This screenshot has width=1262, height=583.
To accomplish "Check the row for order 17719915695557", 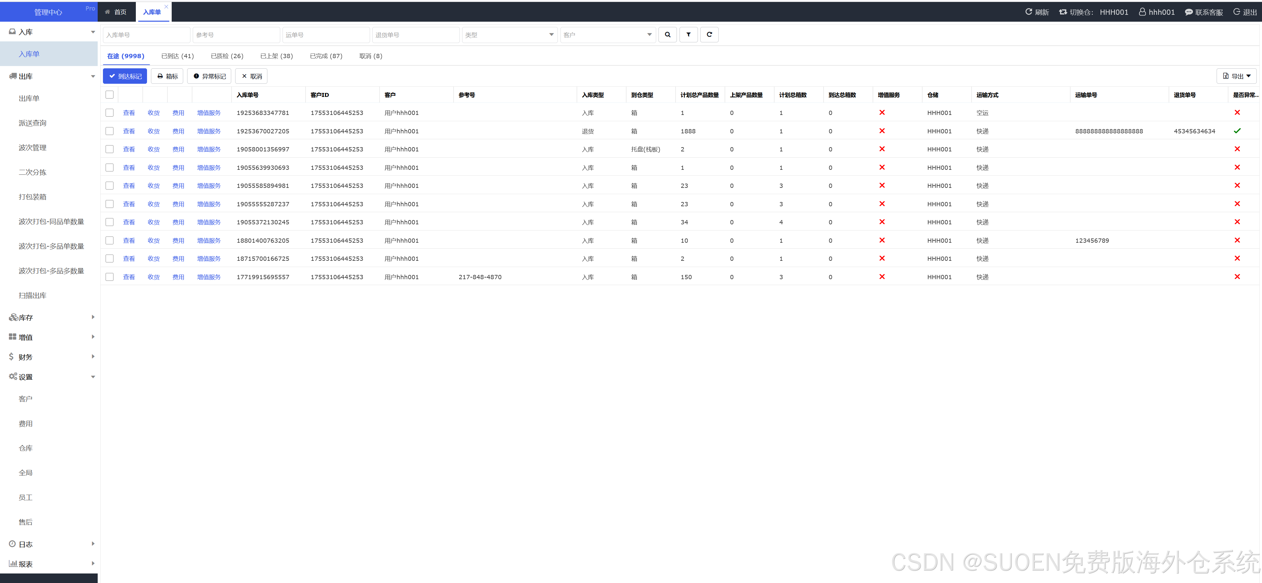I will 110,277.
